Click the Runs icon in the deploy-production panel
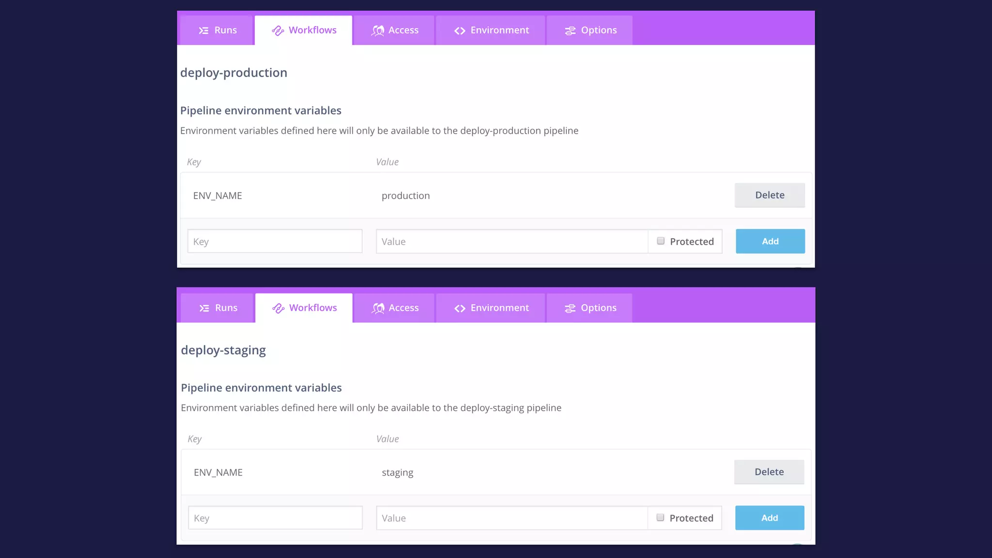The image size is (992, 558). pyautogui.click(x=203, y=31)
